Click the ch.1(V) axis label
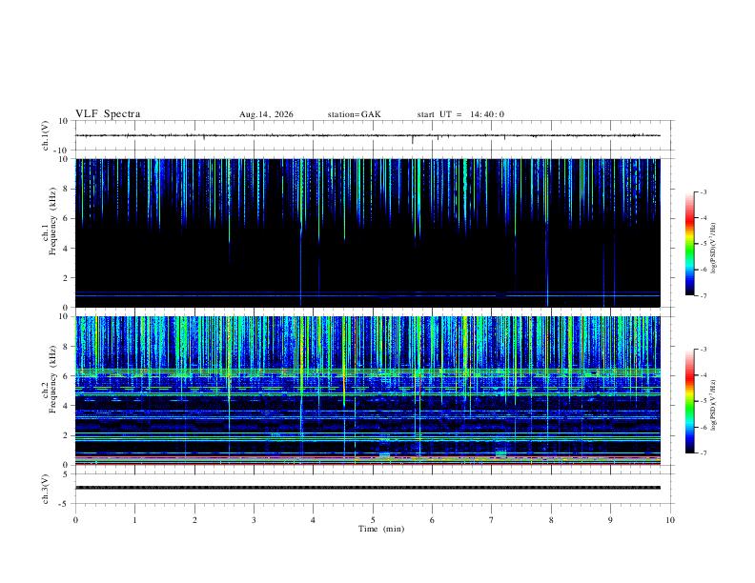 [x=45, y=135]
